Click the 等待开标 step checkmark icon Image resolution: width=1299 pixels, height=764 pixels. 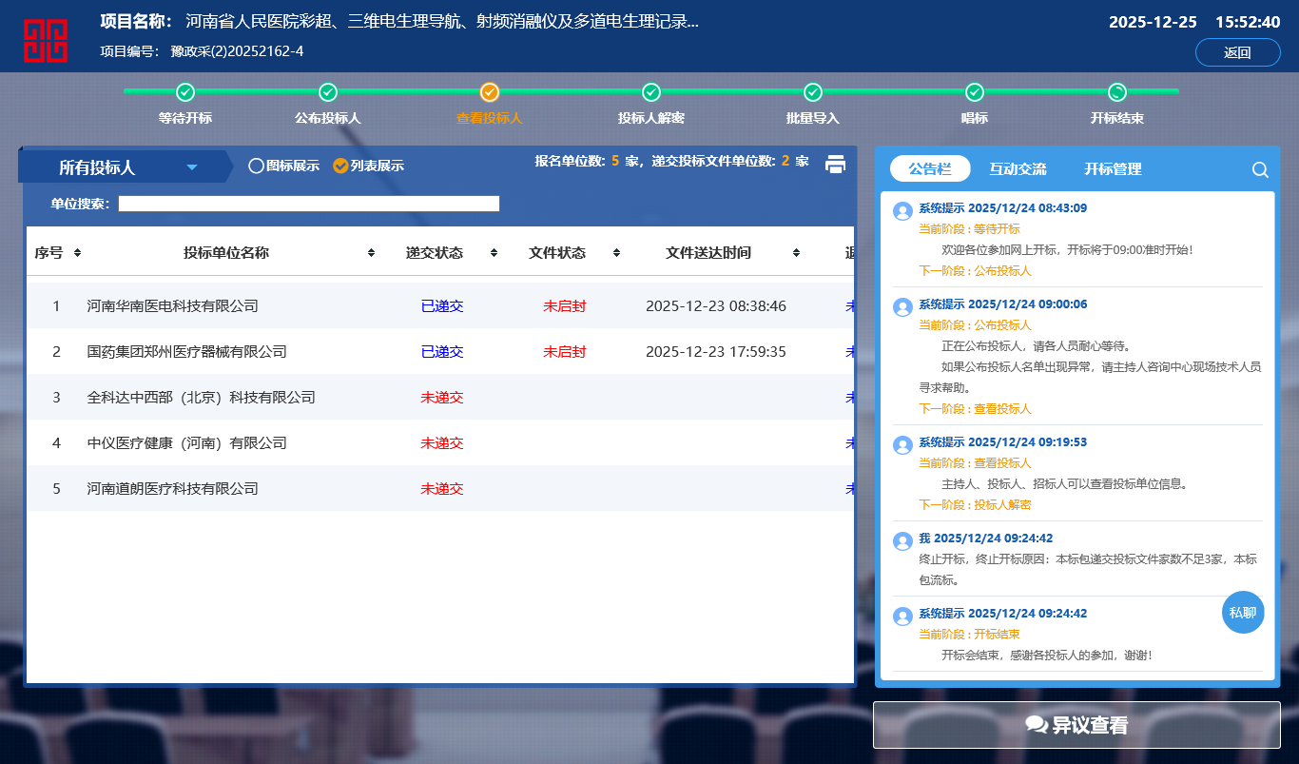[x=185, y=92]
